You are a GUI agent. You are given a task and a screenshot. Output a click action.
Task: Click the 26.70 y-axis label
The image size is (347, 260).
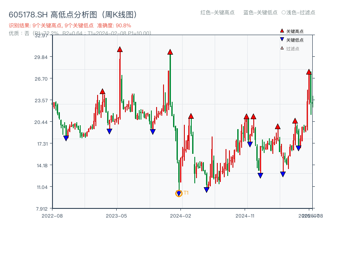(x=41, y=79)
